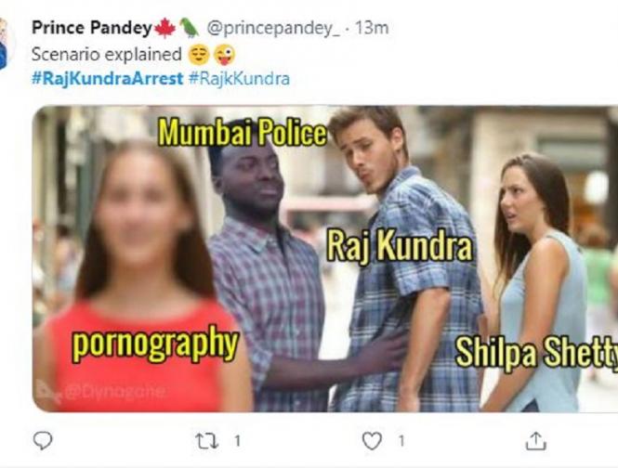Open the Prince Pandey display name link

click(x=91, y=28)
